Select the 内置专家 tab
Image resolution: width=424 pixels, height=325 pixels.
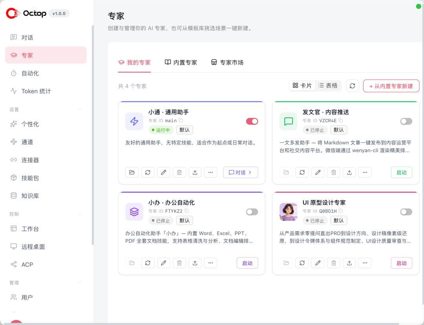point(181,63)
